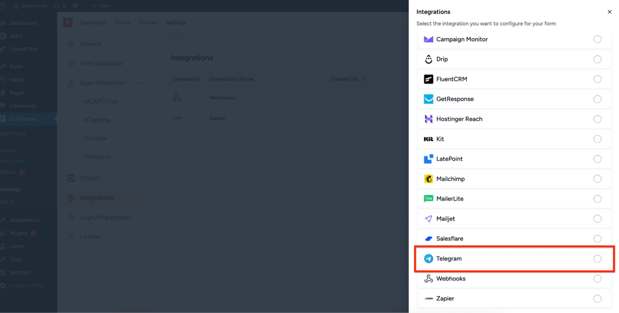Click the LatePoint logo icon

pos(429,159)
